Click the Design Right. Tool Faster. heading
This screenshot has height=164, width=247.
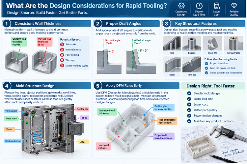click(x=211, y=86)
